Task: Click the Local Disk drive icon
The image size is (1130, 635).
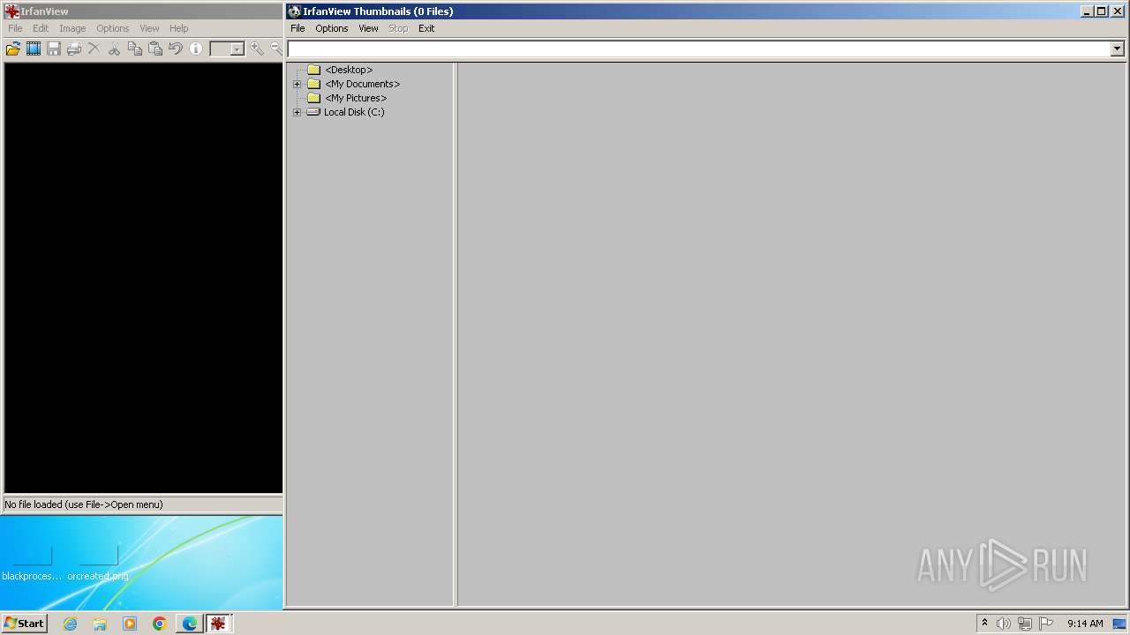Action: point(313,112)
